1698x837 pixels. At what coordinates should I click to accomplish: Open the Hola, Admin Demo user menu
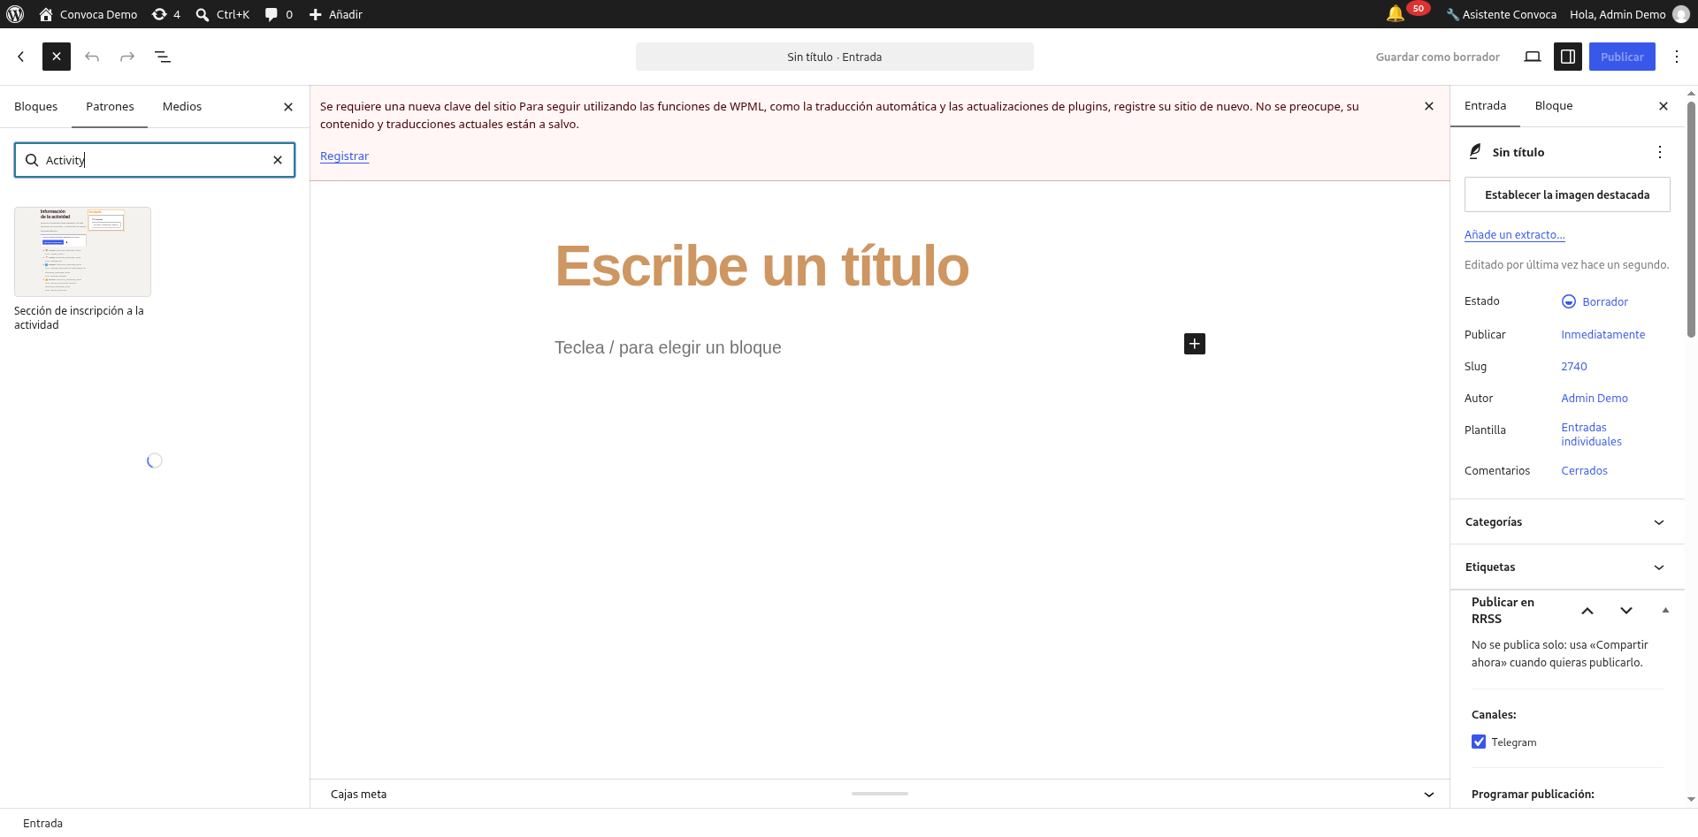click(x=1629, y=14)
